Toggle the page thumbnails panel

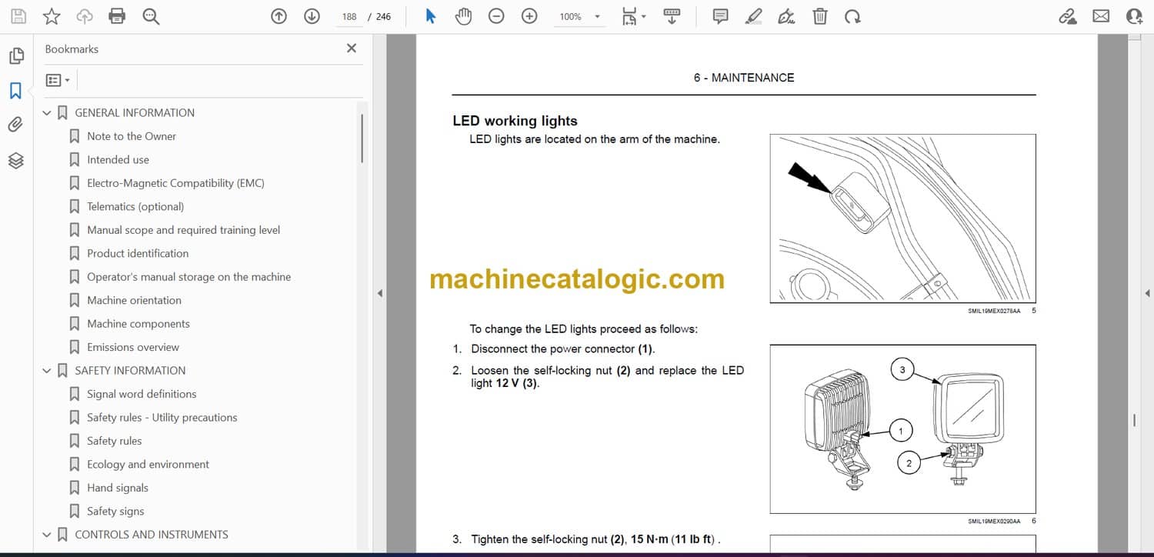point(15,55)
